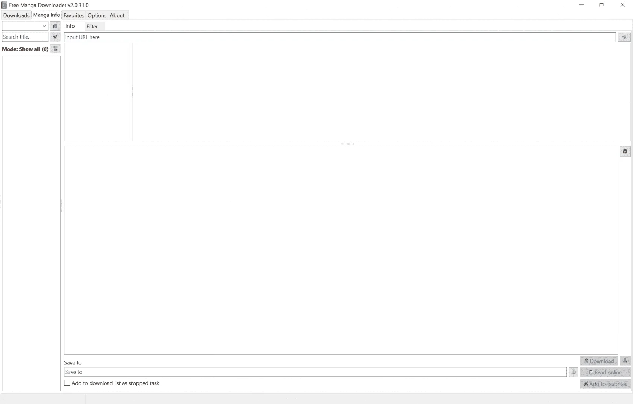The width and height of the screenshot is (633, 404).
Task: Click the Download button
Action: pyautogui.click(x=599, y=361)
